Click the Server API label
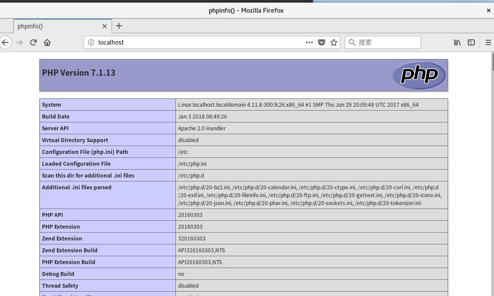This screenshot has height=296, width=494. pyautogui.click(x=55, y=129)
